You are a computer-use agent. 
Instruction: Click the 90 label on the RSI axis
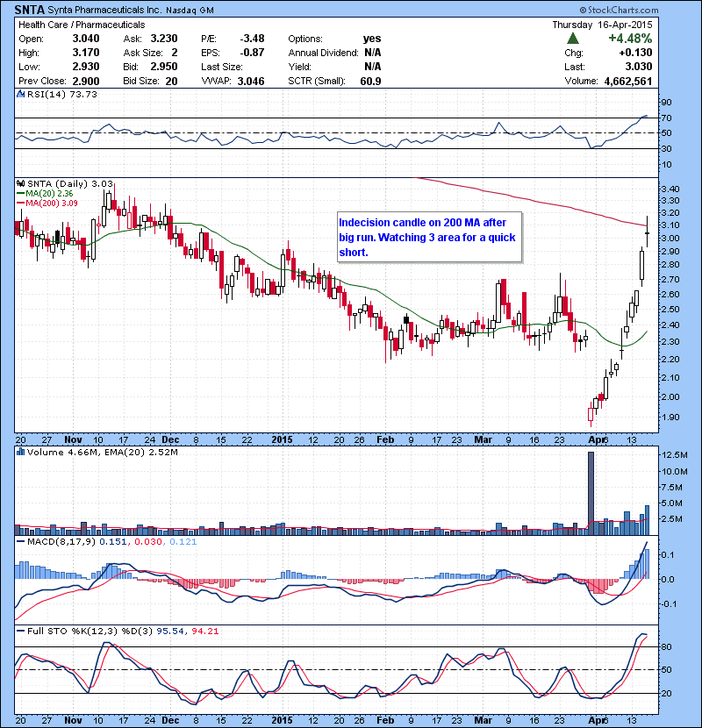(666, 102)
